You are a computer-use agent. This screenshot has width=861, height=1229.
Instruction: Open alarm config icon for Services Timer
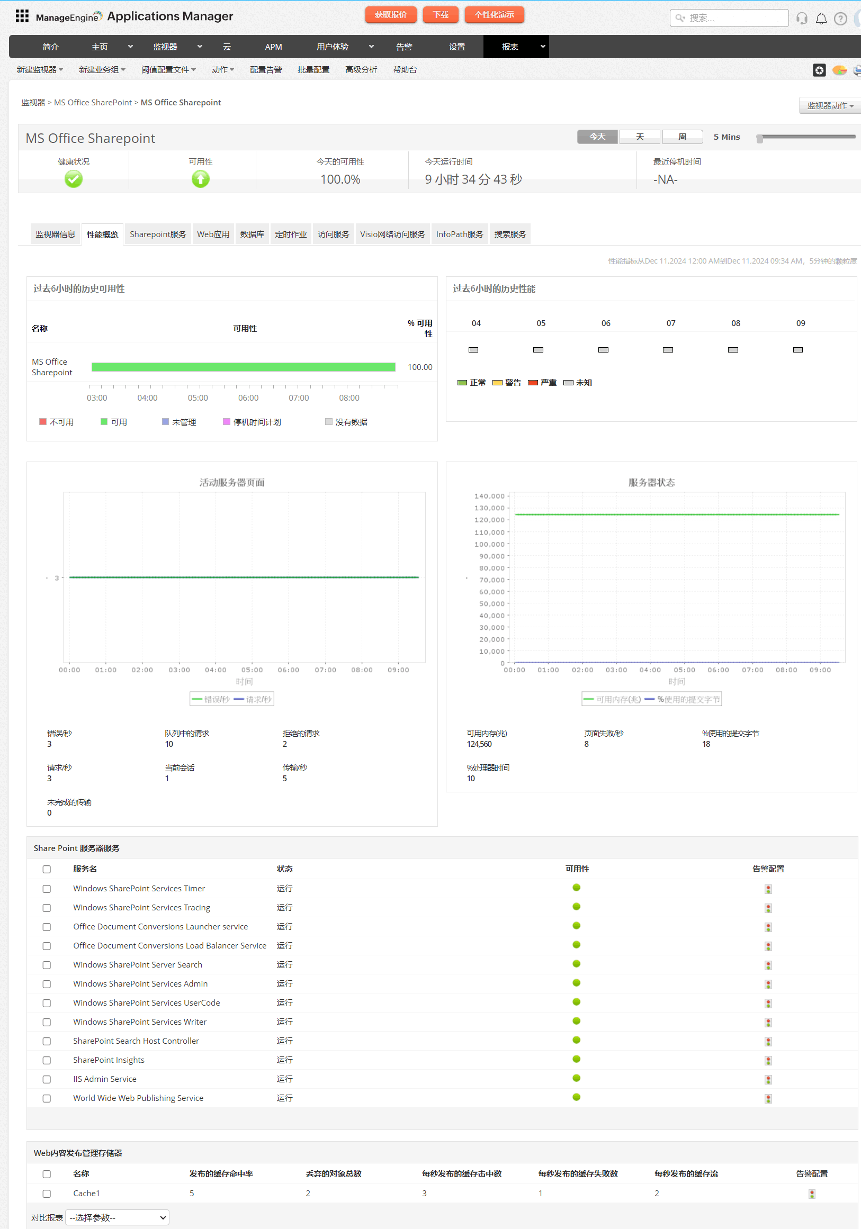768,889
